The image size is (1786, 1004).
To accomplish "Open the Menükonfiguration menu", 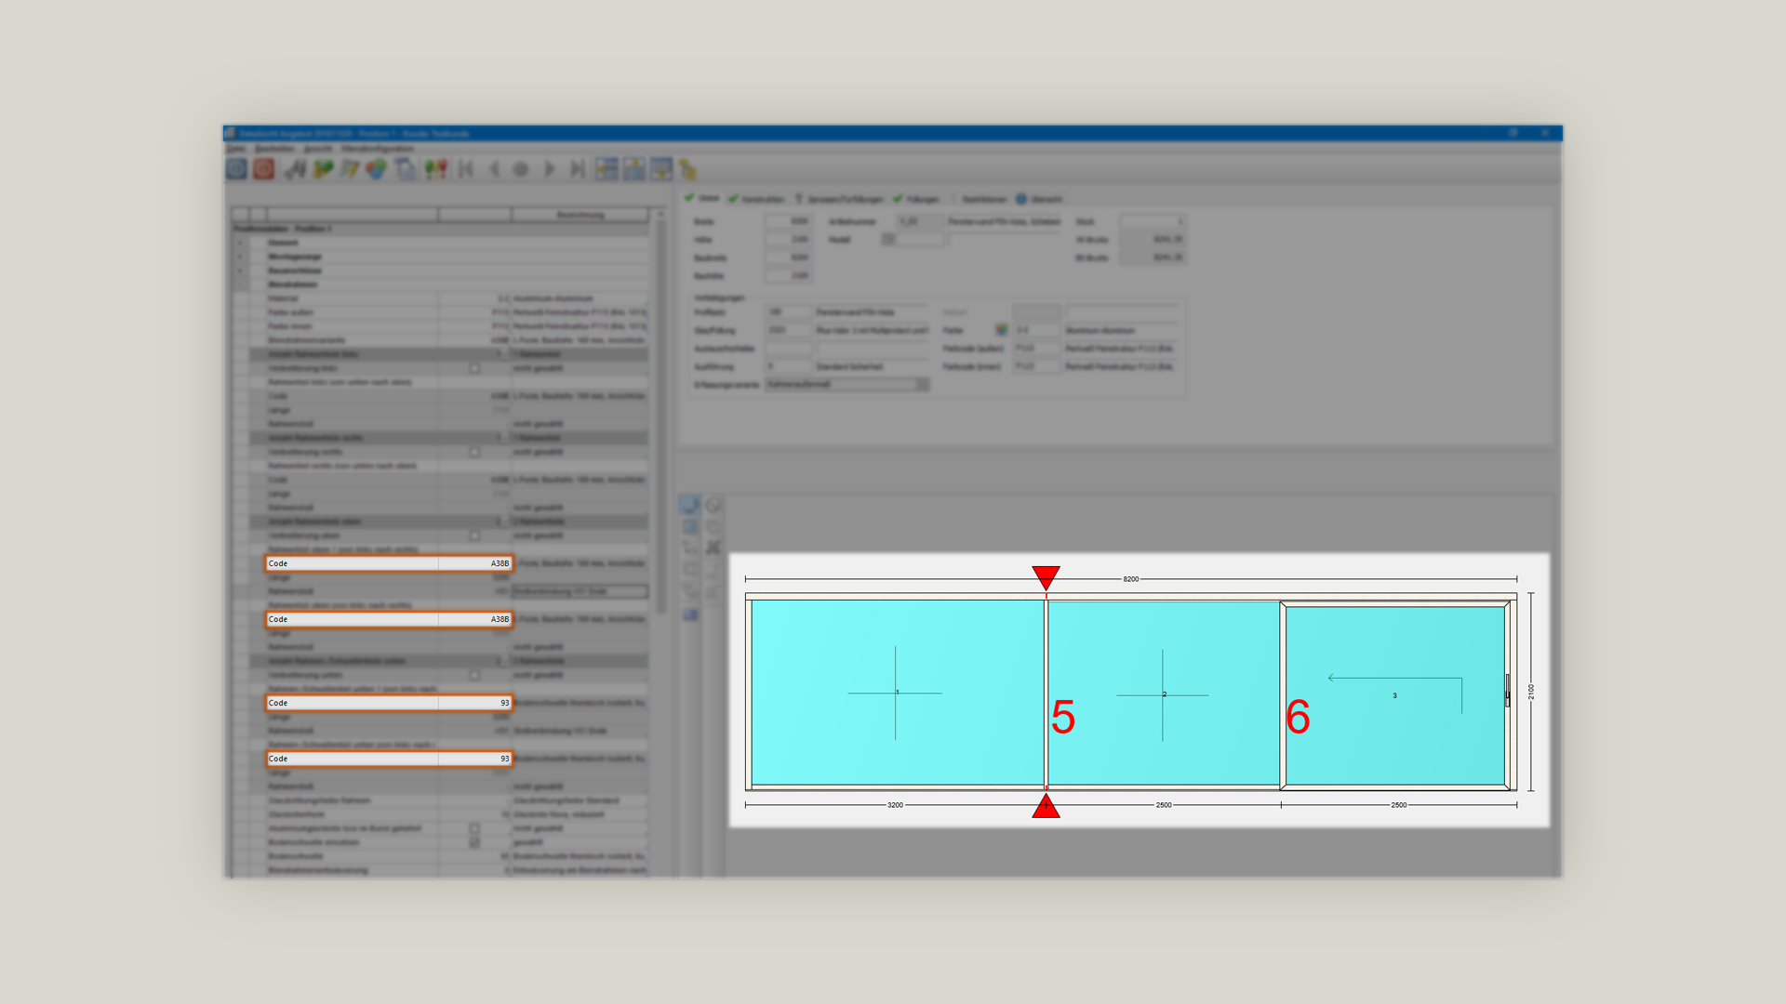I will 378,149.
